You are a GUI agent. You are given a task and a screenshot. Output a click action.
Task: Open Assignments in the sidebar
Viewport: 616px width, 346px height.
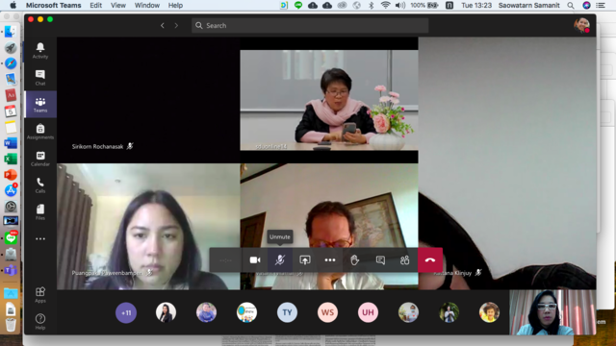point(40,132)
